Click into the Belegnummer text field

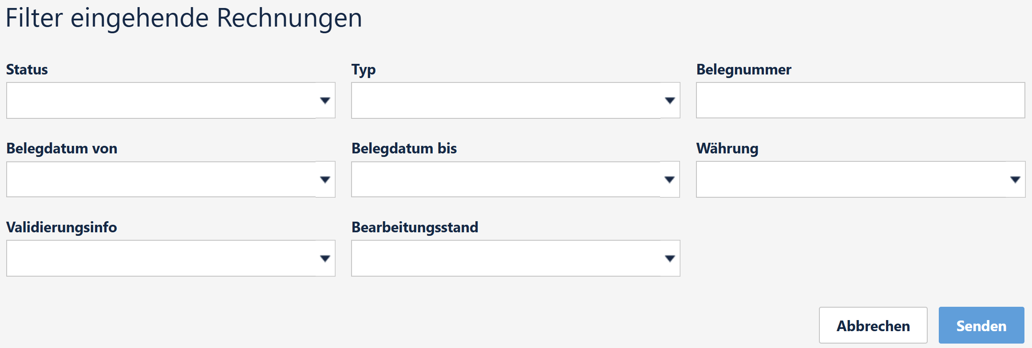pyautogui.click(x=860, y=100)
